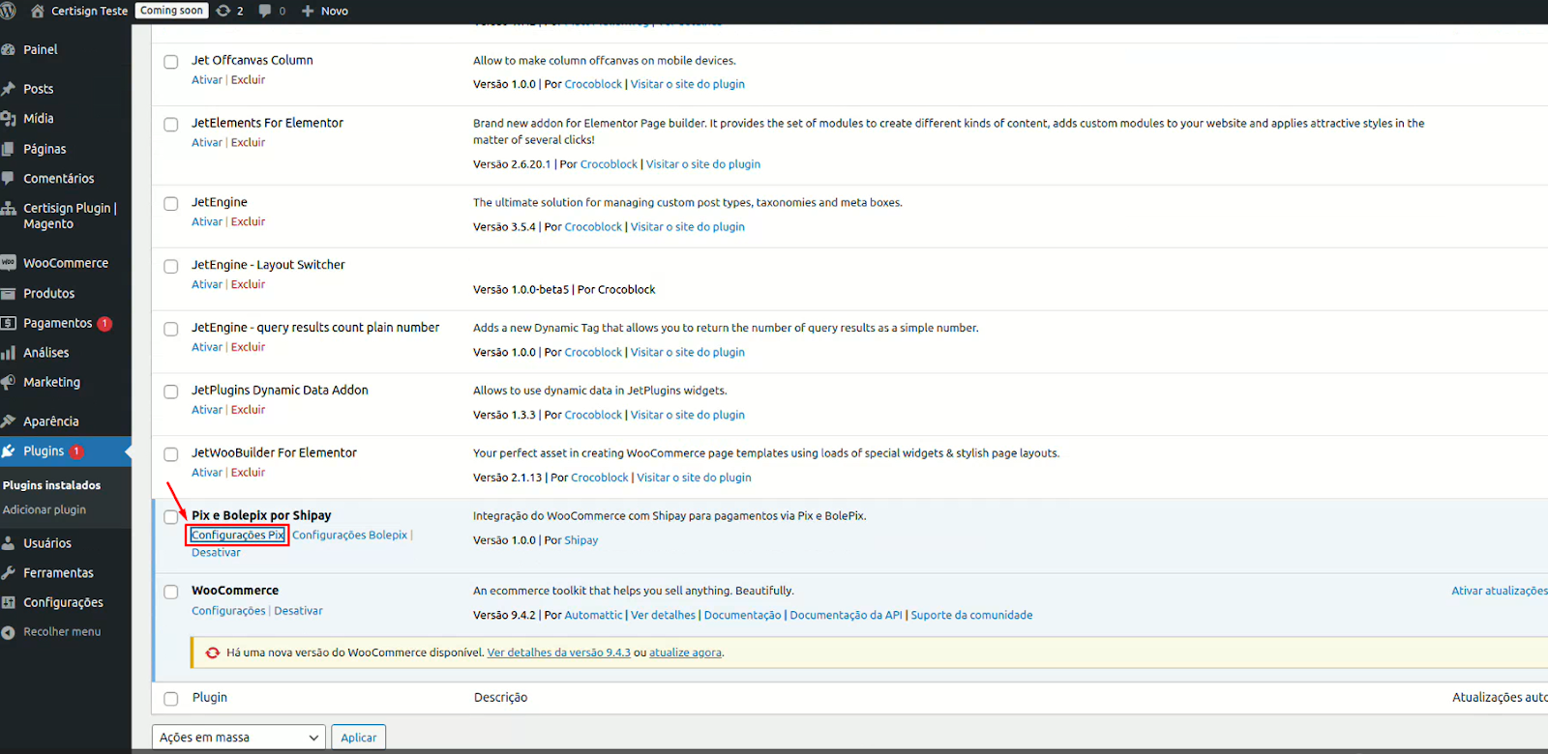Click the Pagamentos dollar icon
This screenshot has width=1548, height=754.
click(x=8, y=324)
